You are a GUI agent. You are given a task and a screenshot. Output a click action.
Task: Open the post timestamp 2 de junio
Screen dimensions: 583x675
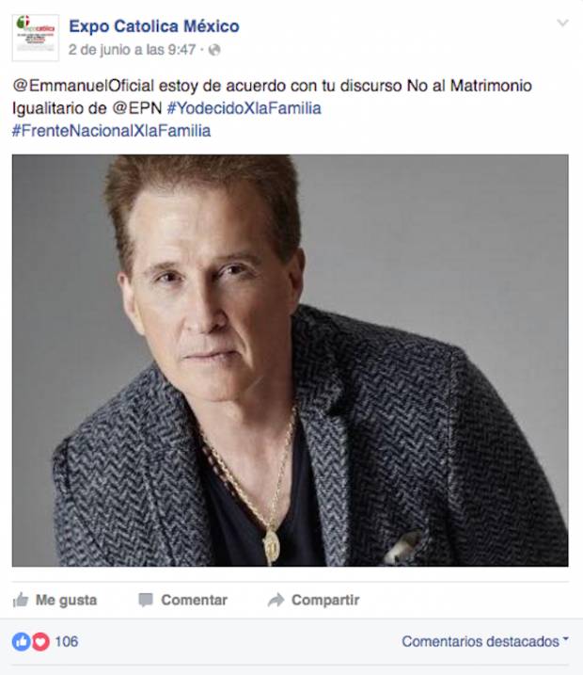tap(132, 50)
